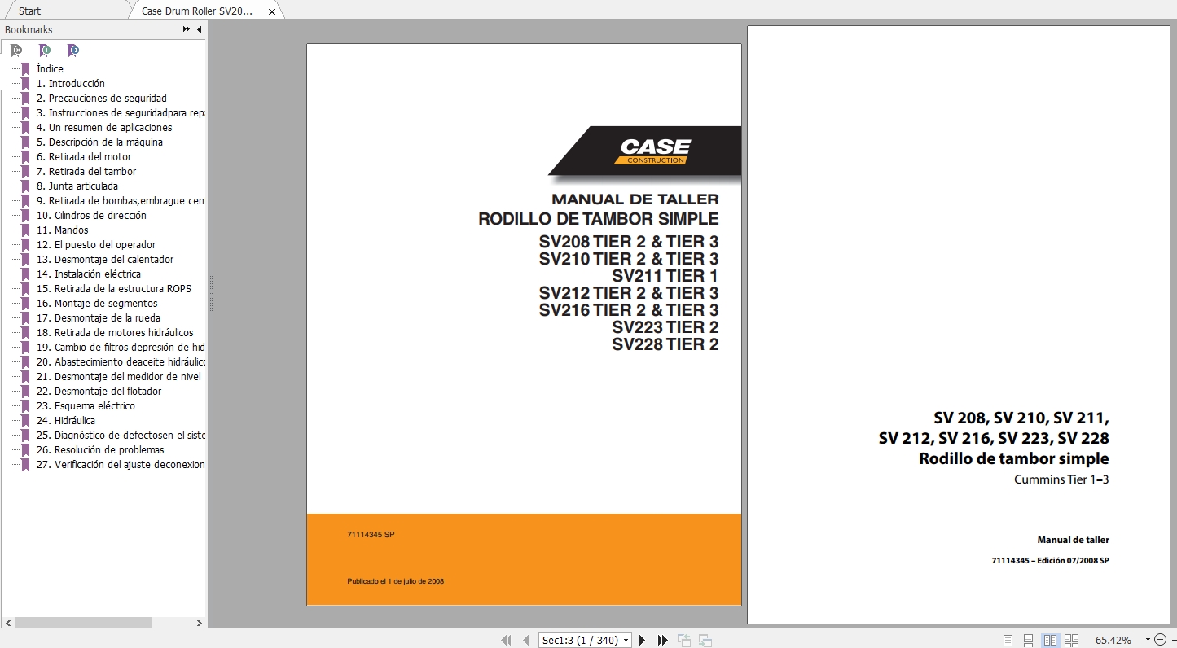Click the Bookmarks panel horizontal scrollbar thumb
The height and width of the screenshot is (648, 1177).
click(x=83, y=623)
